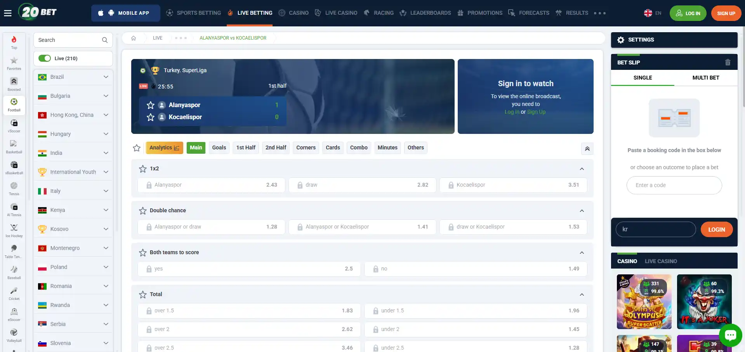Open Sports Betting in top navigation
The width and height of the screenshot is (745, 352).
pos(193,13)
